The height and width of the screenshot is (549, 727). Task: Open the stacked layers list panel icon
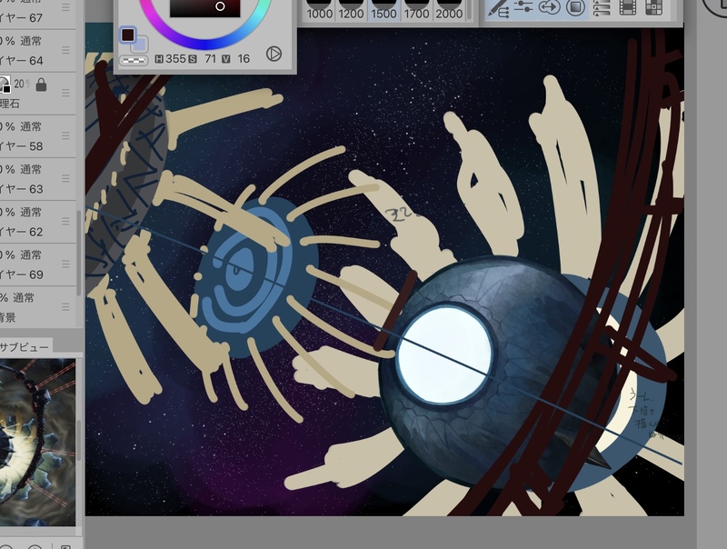[602, 7]
